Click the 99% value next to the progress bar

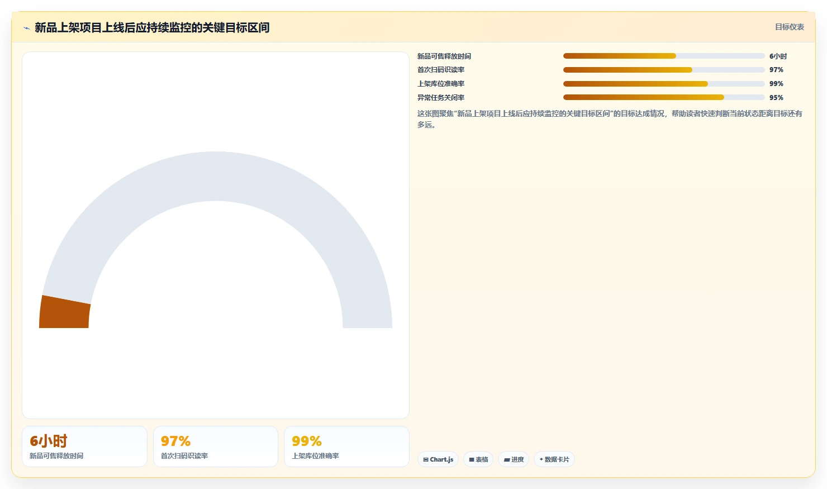[776, 84]
